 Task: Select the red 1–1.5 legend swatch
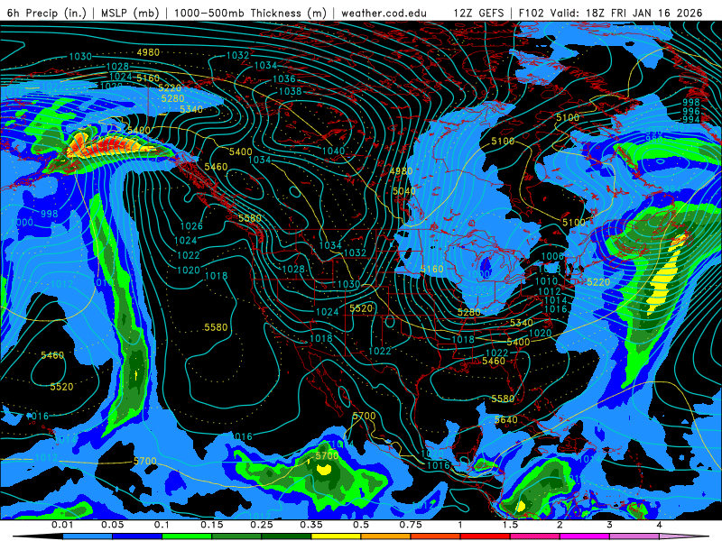(x=486, y=536)
